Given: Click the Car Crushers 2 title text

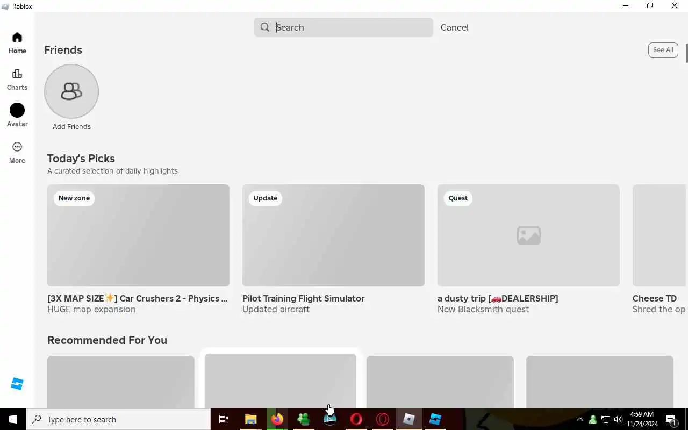Looking at the screenshot, I should [138, 298].
